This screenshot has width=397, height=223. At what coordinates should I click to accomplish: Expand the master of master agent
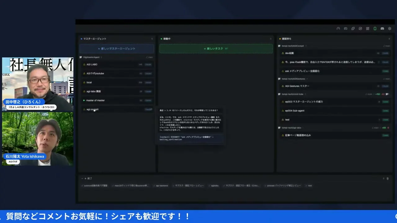pos(84,100)
